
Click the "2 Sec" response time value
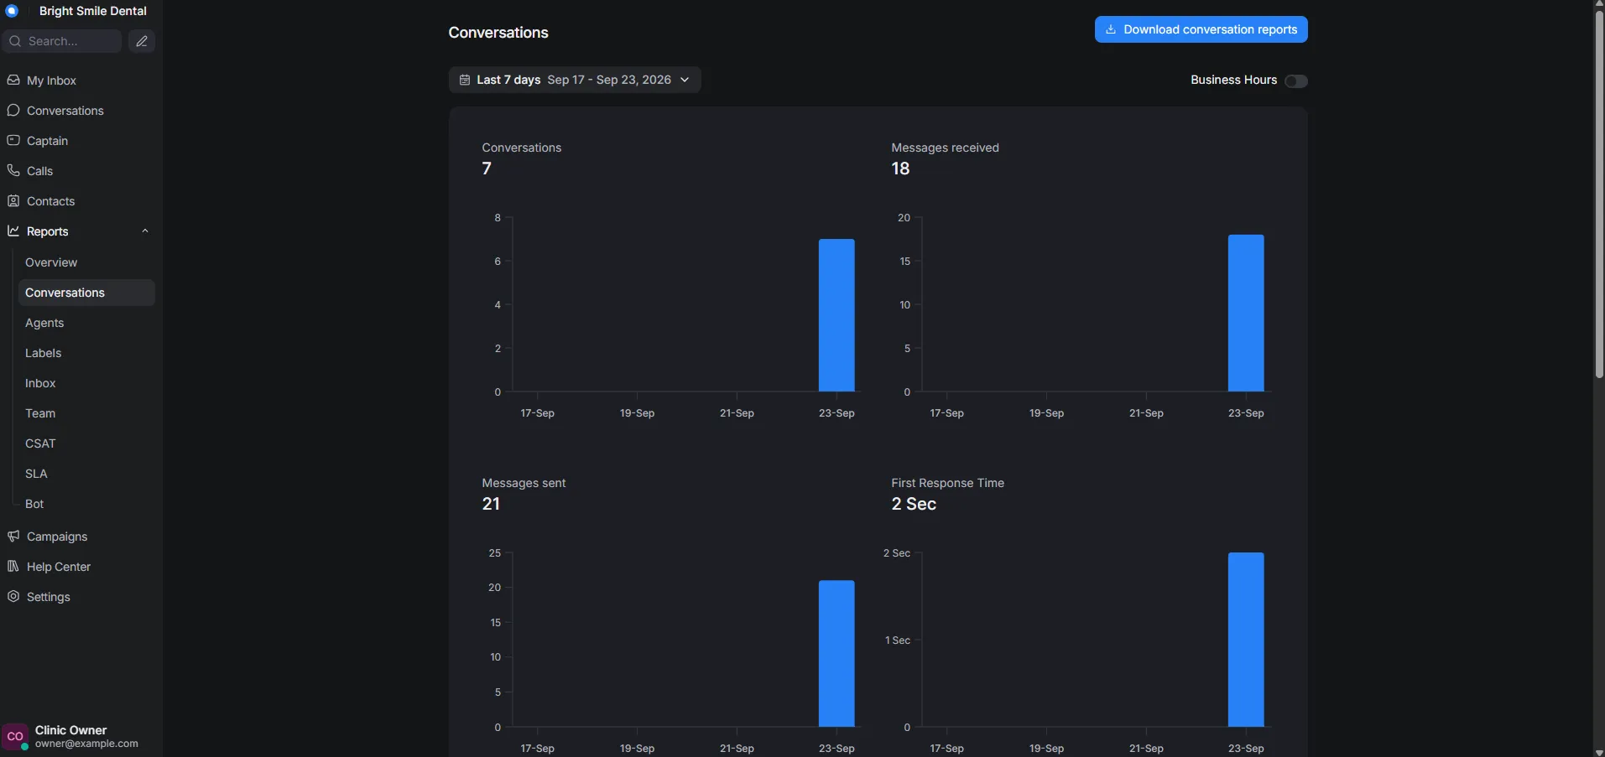pyautogui.click(x=914, y=504)
